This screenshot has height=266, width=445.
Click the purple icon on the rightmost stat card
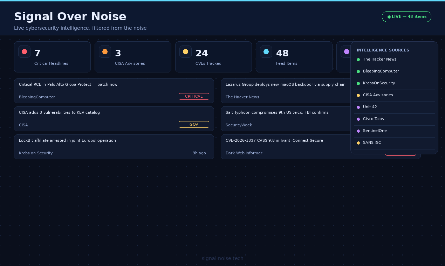pyautogui.click(x=347, y=51)
